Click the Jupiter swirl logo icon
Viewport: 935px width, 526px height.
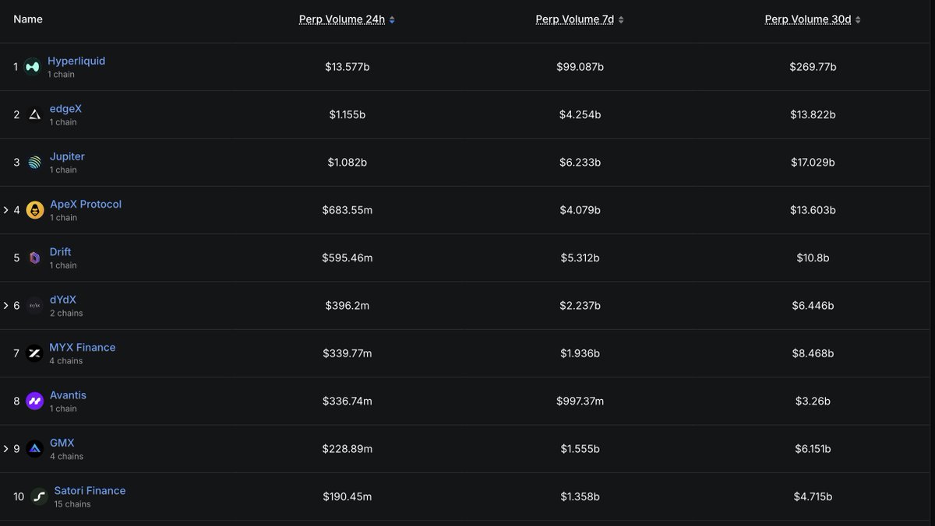point(34,163)
